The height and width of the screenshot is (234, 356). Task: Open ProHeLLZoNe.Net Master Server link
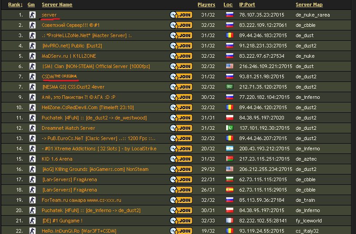[x=86, y=35]
